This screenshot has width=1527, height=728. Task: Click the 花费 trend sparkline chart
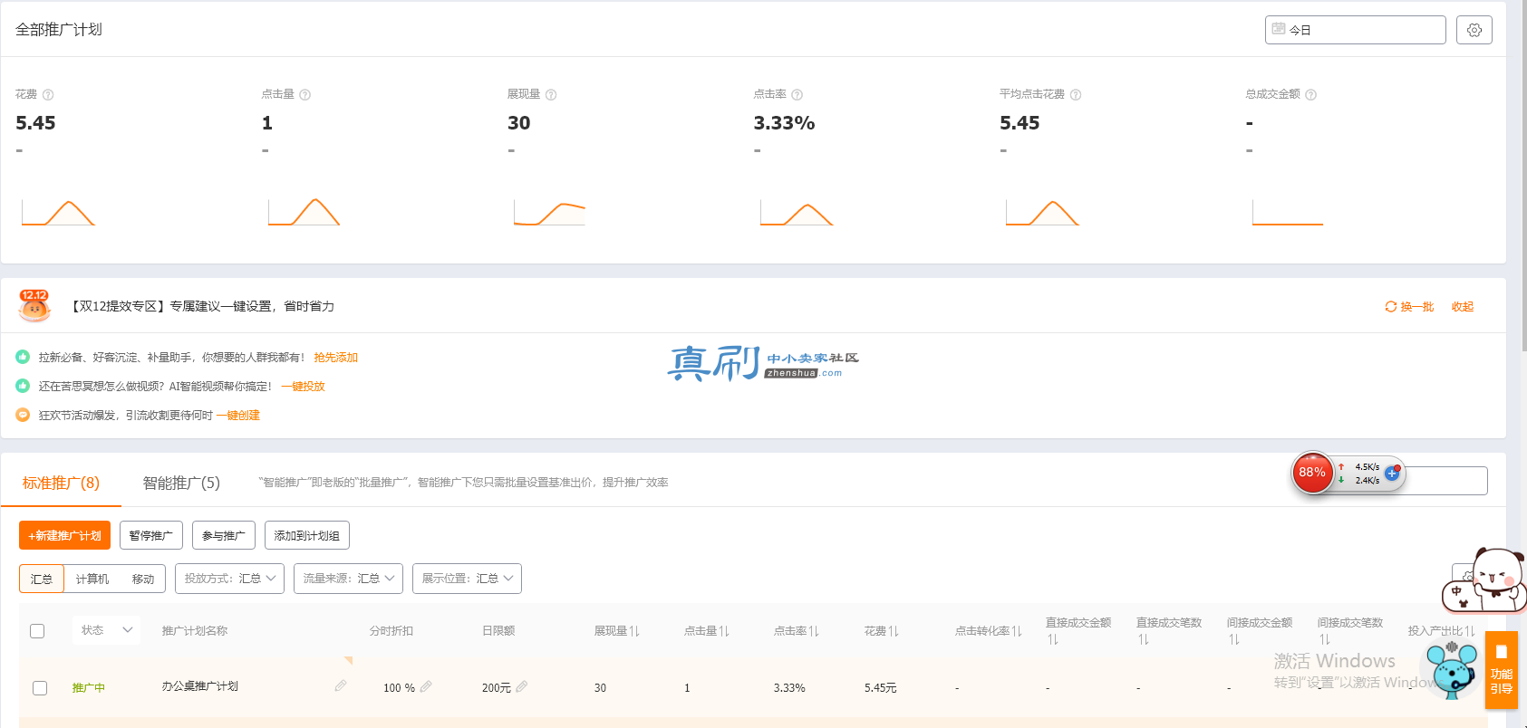[x=58, y=212]
